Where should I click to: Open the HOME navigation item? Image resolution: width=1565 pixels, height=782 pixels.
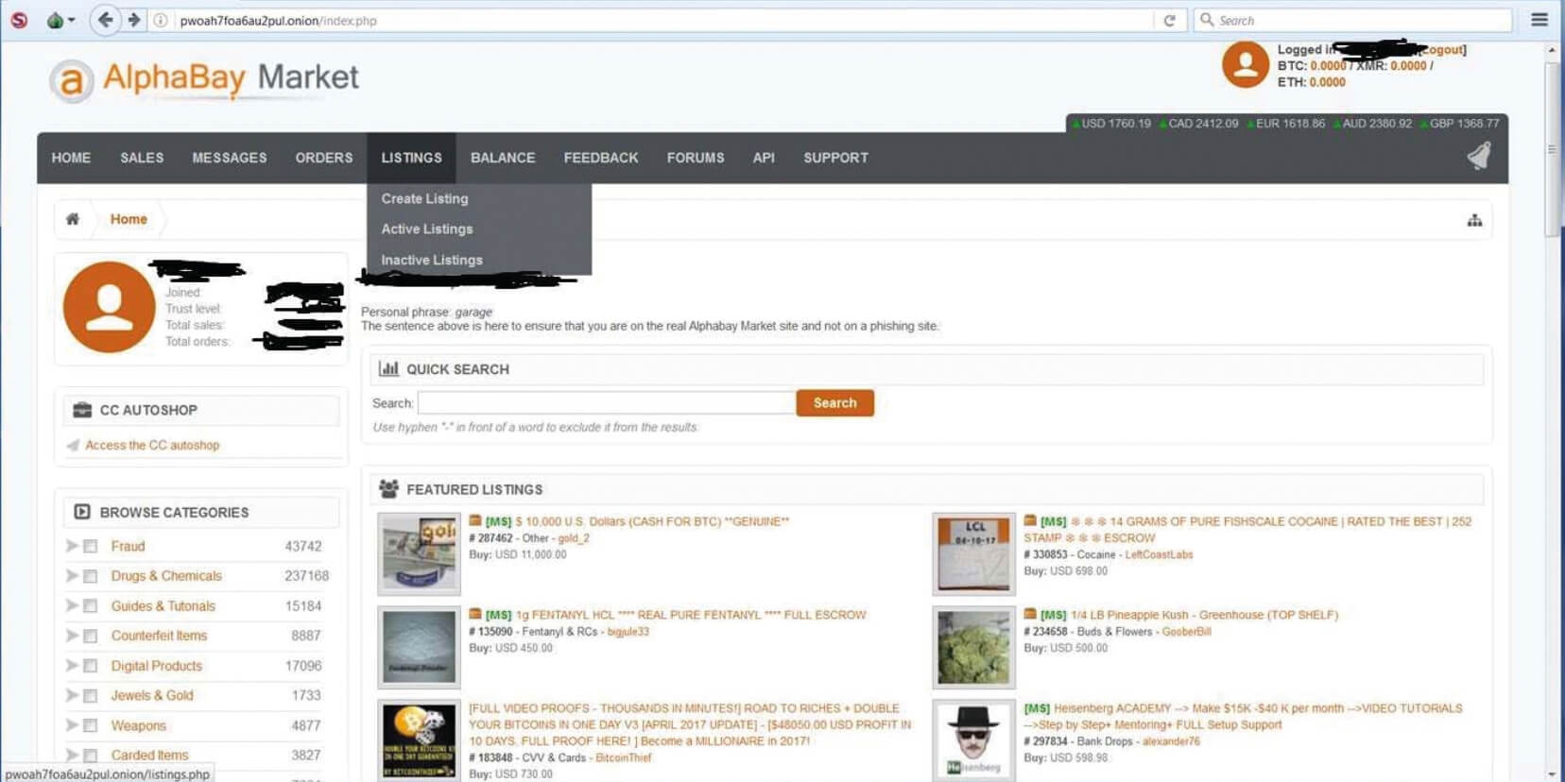click(71, 158)
